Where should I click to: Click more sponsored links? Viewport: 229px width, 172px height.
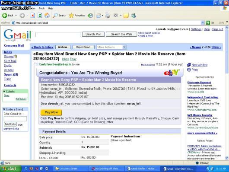click(x=202, y=133)
